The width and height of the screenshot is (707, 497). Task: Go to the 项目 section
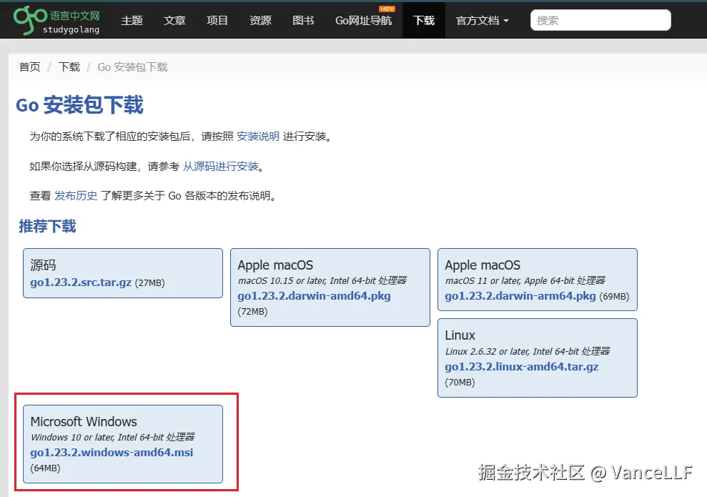pos(217,21)
